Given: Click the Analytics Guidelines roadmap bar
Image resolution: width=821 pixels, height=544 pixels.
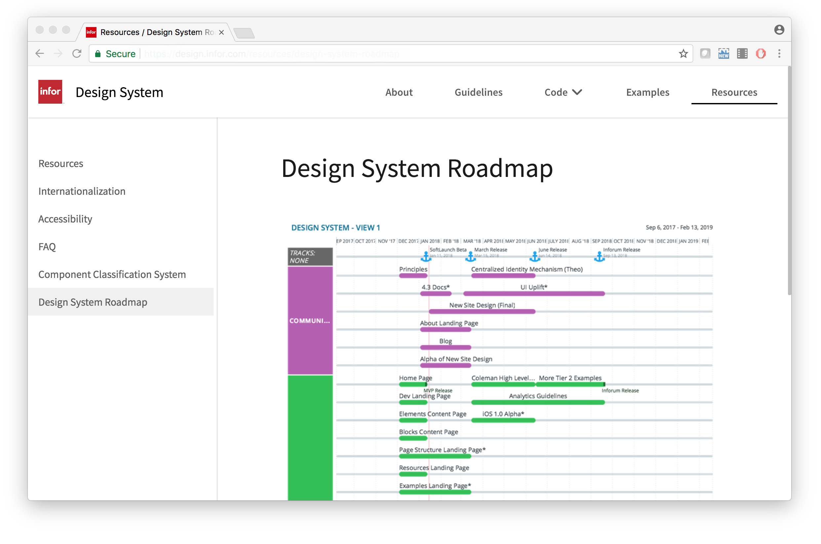Looking at the screenshot, I should click(x=538, y=402).
